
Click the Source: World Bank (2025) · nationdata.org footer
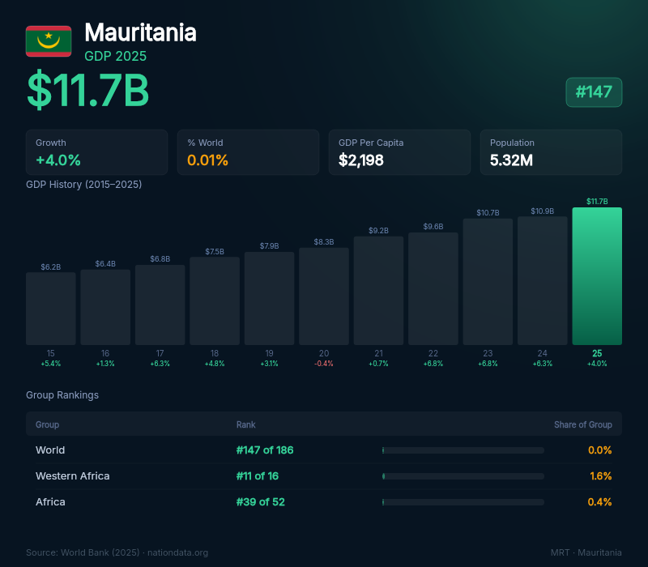pyautogui.click(x=117, y=552)
